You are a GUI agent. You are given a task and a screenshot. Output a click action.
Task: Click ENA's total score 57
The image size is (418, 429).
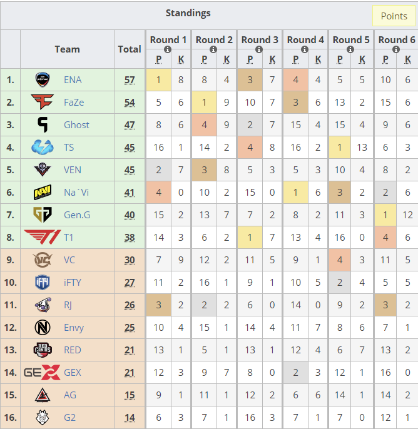[x=130, y=80]
